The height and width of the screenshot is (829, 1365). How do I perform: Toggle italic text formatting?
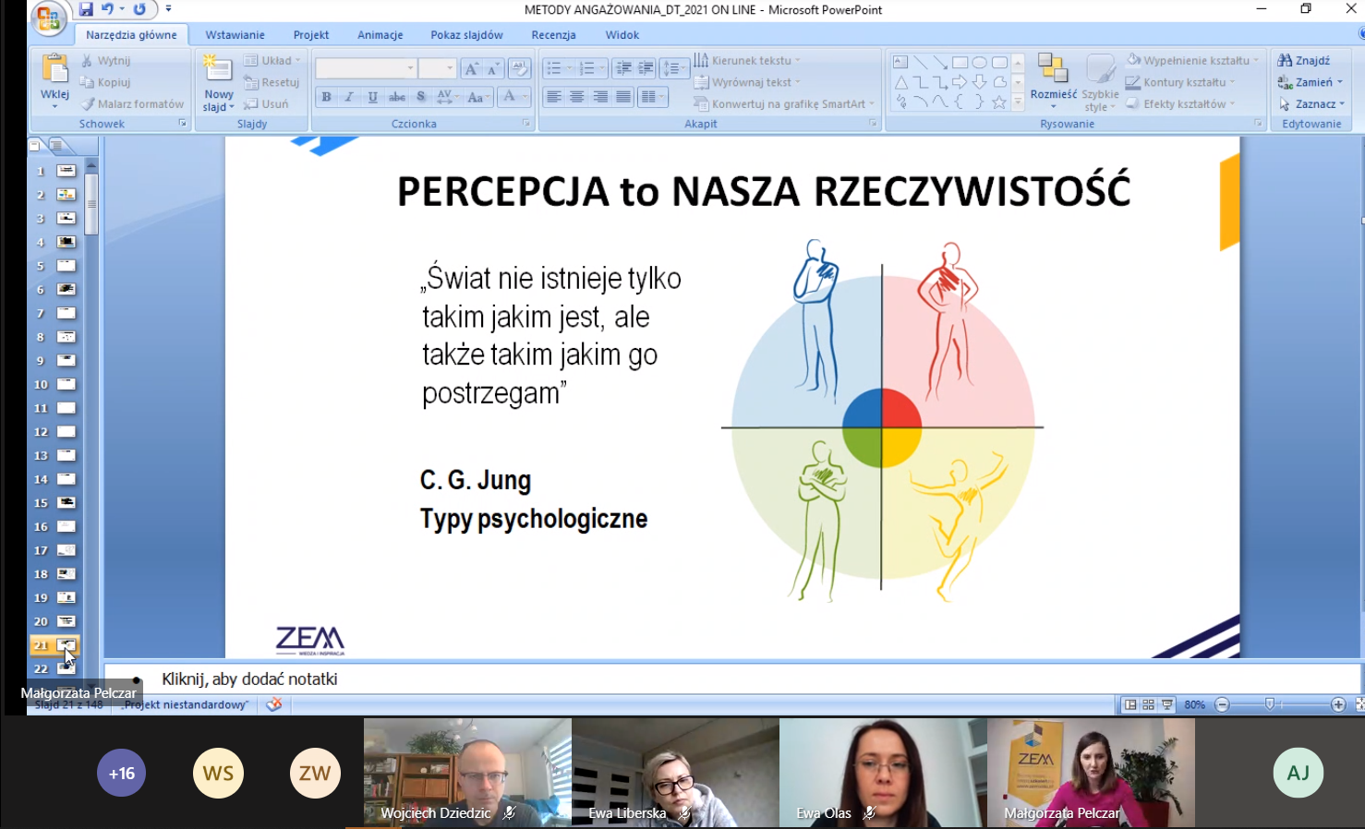tap(349, 97)
